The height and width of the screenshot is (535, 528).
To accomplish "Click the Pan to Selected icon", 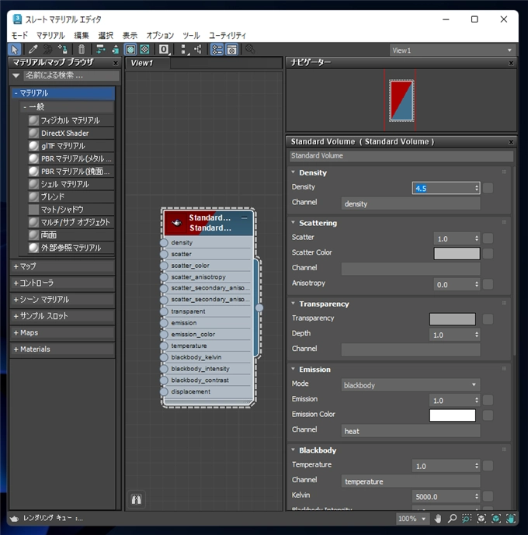I will tap(511, 519).
